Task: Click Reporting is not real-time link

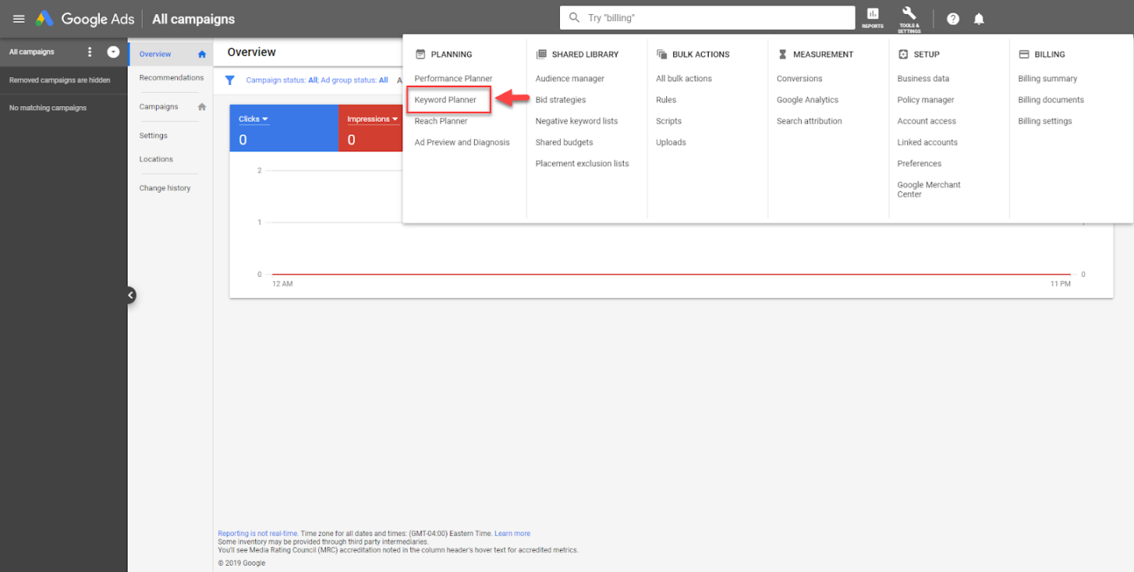Action: tap(258, 533)
